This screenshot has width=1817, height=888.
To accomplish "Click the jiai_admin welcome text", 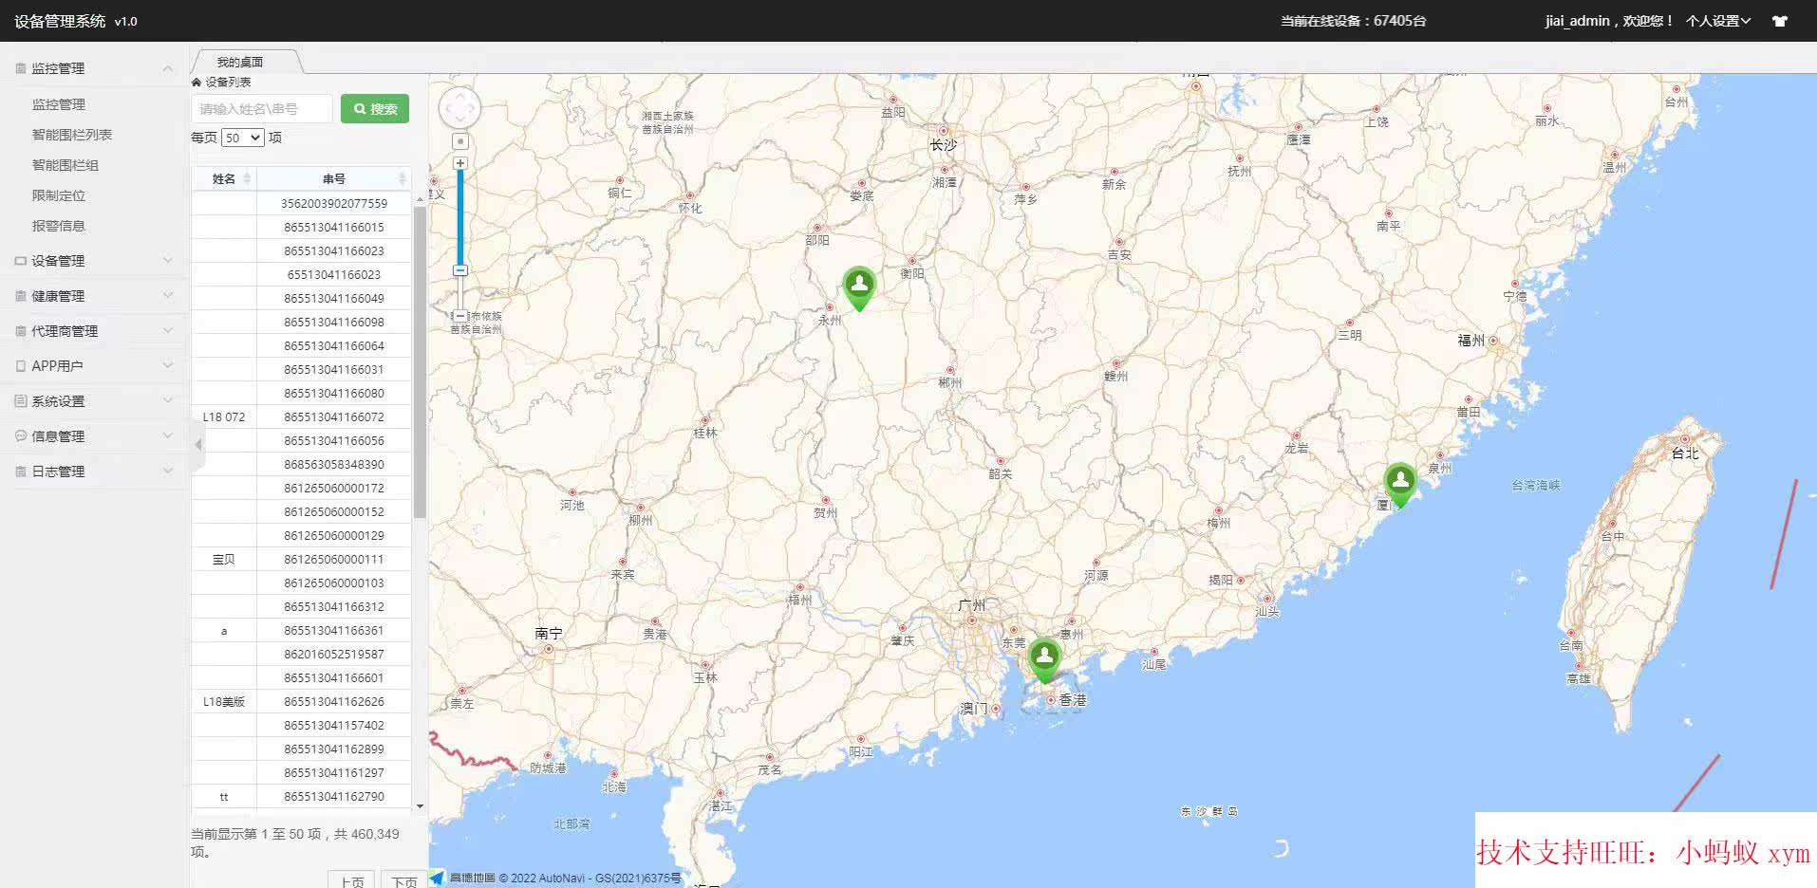I will [1609, 21].
